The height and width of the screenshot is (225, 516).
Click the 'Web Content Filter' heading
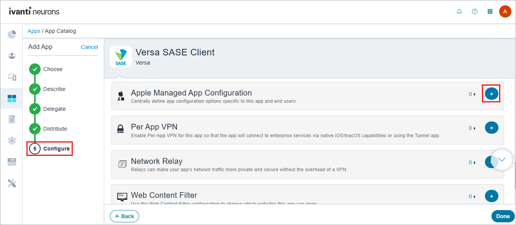click(164, 195)
